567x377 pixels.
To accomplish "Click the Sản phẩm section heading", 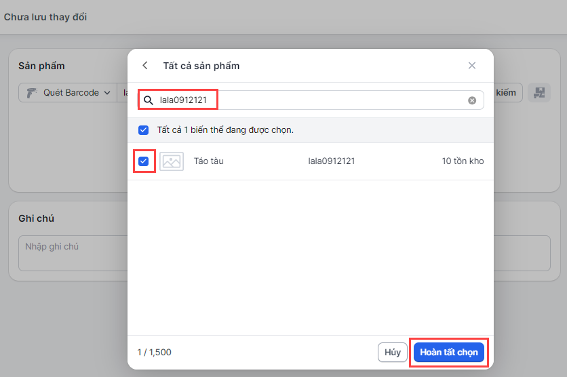I will click(x=41, y=66).
